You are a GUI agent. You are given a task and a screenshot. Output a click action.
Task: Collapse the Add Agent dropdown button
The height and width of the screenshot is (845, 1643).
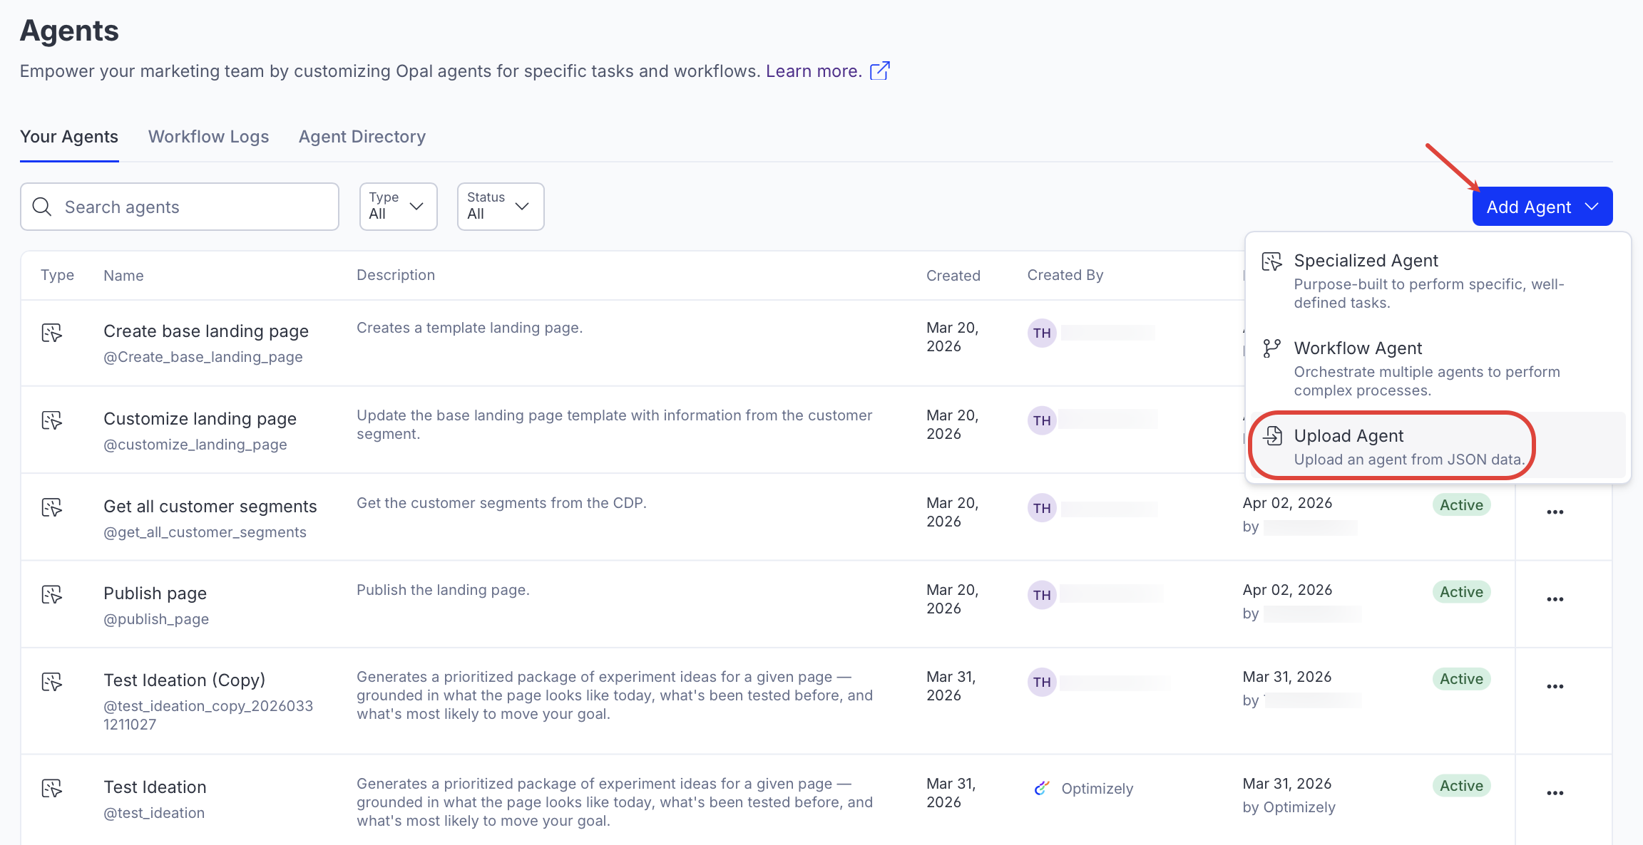(x=1542, y=207)
